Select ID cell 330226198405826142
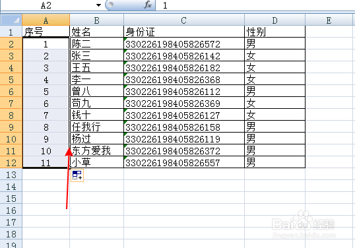Screen dimensions: 355x248 point(184,55)
